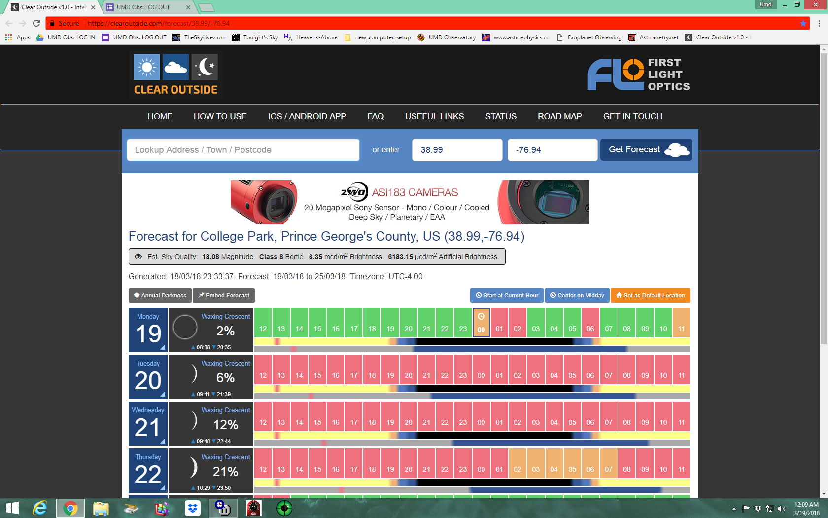Open the Chrome menu (three dots)
This screenshot has height=518, width=828.
pos(819,23)
